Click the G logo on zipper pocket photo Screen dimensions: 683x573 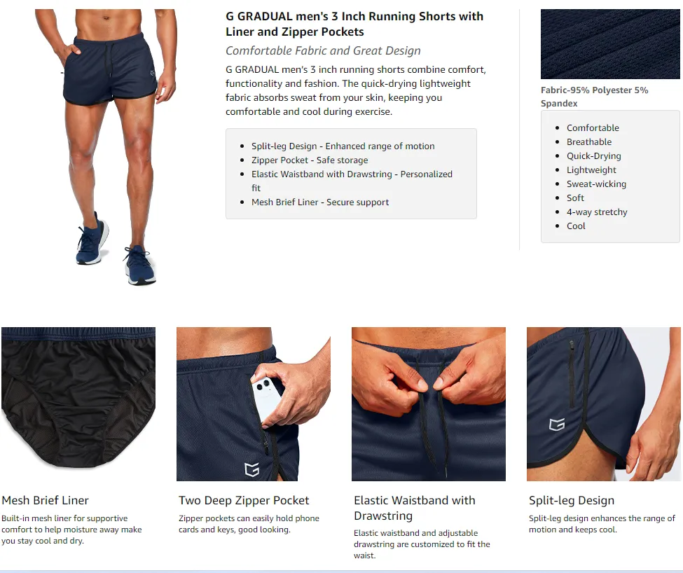coord(251,469)
